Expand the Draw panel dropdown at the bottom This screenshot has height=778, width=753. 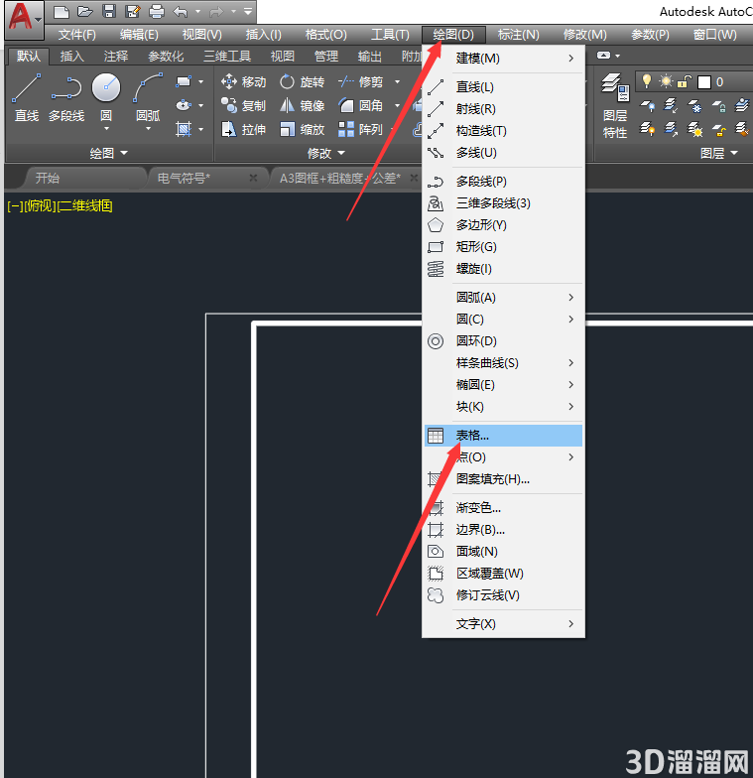point(109,153)
